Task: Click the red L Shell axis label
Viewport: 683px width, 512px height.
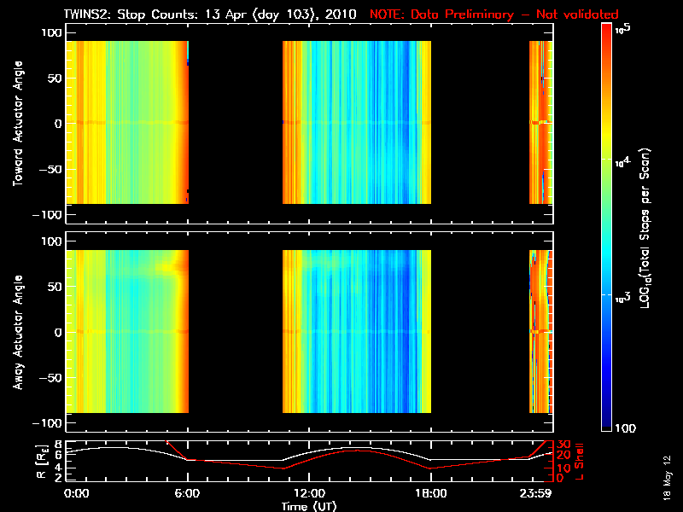Action: click(x=579, y=461)
